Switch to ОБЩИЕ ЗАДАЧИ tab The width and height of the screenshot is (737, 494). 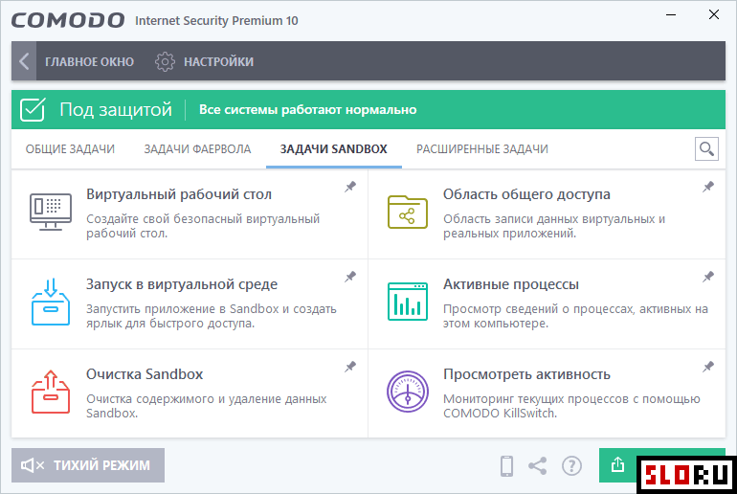point(70,149)
